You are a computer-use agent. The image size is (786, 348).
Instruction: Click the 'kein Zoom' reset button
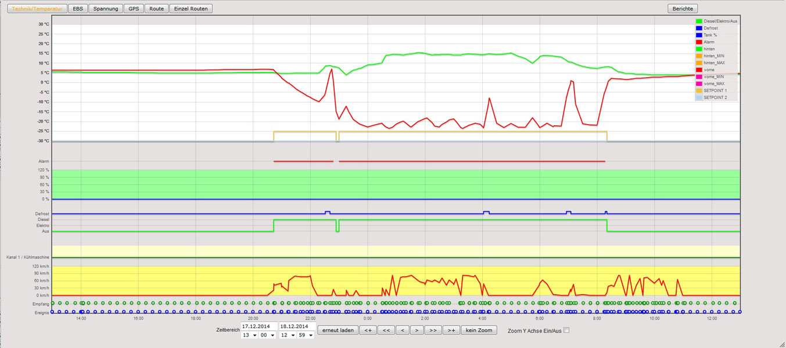(x=479, y=330)
